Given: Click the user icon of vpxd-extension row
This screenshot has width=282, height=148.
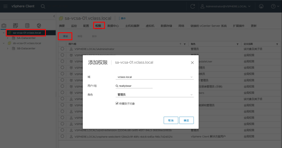Looking at the screenshot, I should [71, 130].
